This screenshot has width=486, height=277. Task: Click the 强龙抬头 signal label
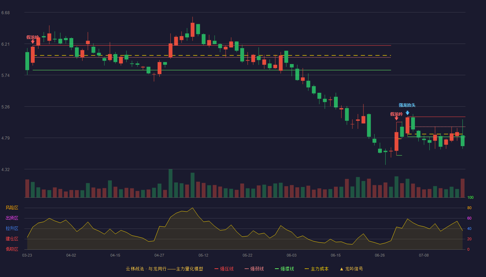[407, 105]
